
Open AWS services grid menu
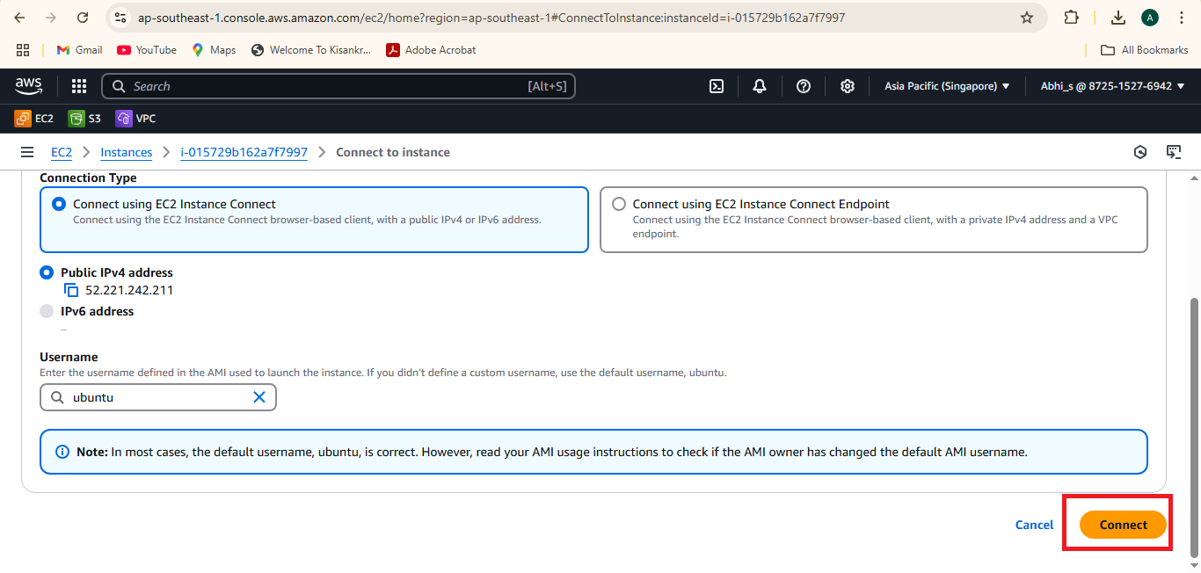tap(79, 86)
